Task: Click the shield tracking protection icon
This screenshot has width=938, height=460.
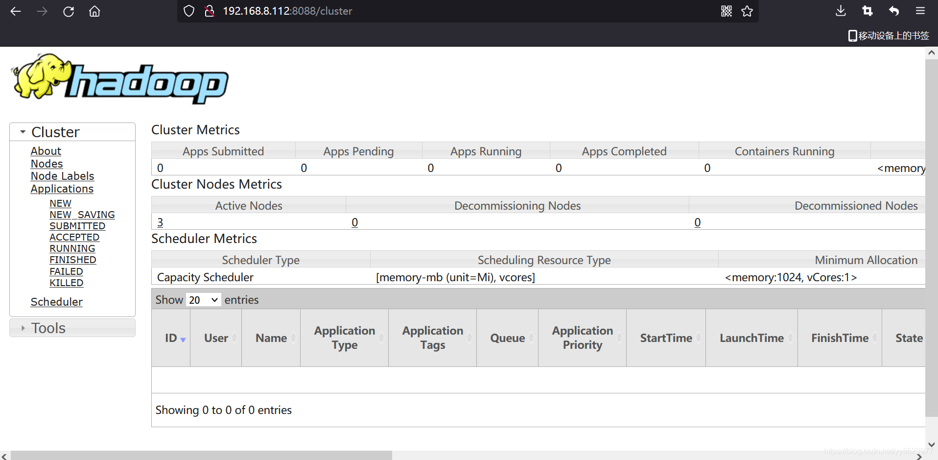Action: [189, 11]
